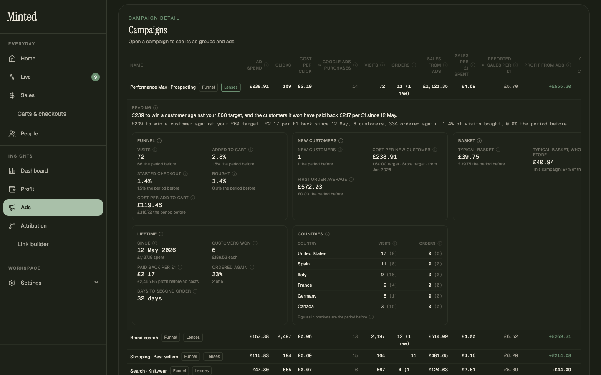Click the People icon in sidebar

[x=12, y=134]
